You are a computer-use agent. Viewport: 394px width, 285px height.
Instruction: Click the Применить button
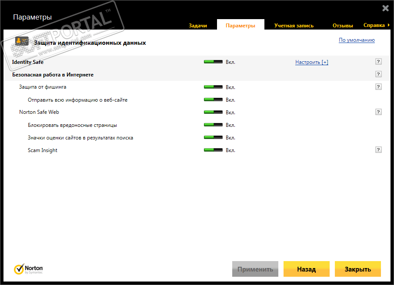click(x=255, y=269)
